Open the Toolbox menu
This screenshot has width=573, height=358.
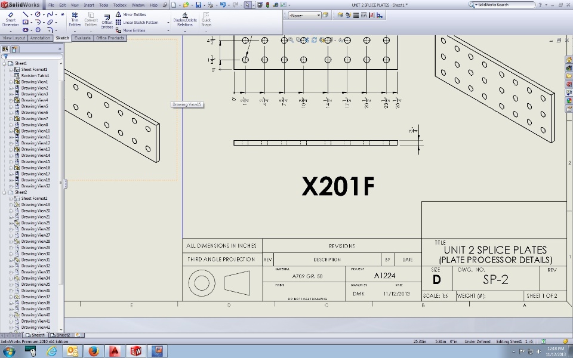119,5
